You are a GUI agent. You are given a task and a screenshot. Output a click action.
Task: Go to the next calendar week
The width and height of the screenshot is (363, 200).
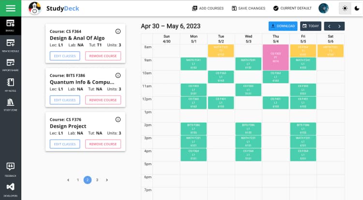(x=339, y=26)
